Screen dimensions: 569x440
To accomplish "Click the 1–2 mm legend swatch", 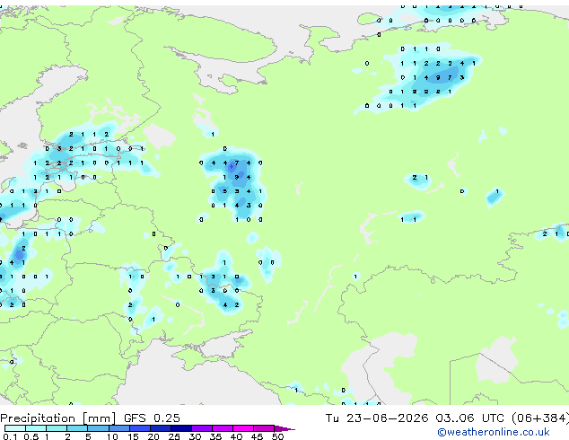I will pos(57,428).
